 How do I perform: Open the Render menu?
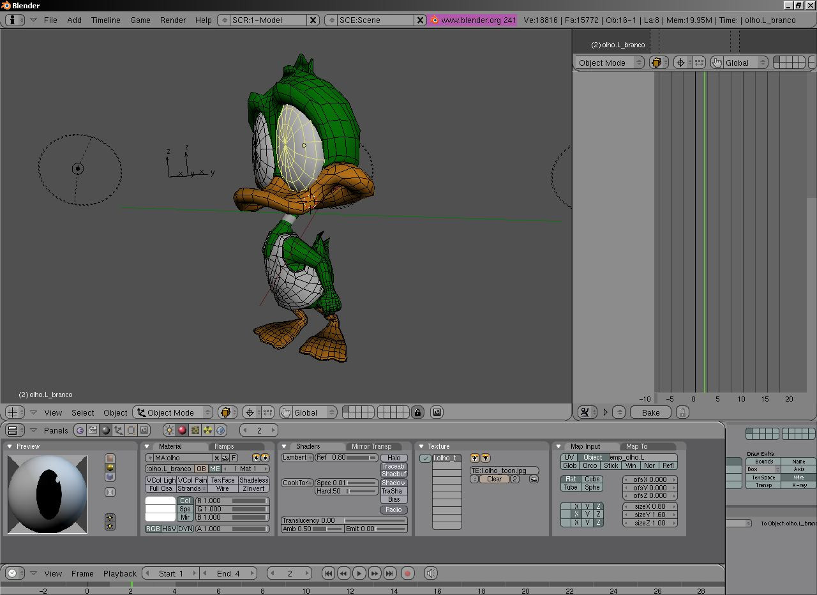coord(173,20)
